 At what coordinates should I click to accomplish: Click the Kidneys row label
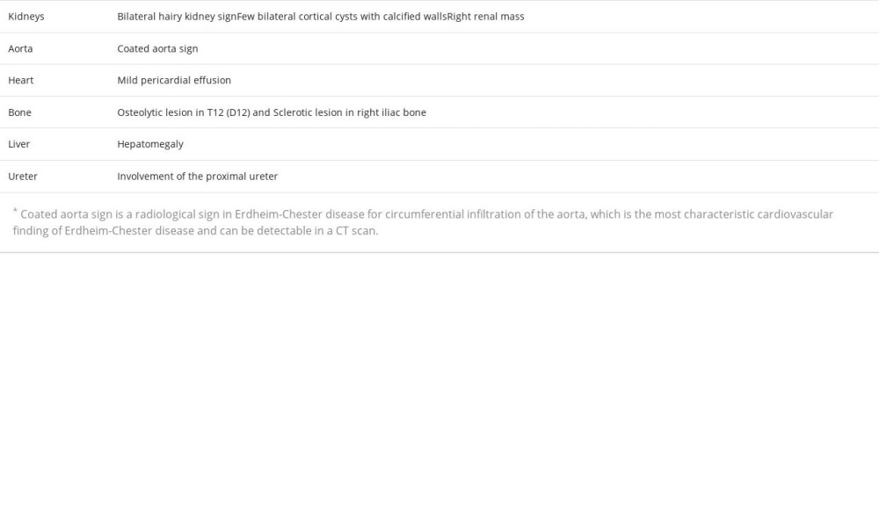click(x=25, y=17)
